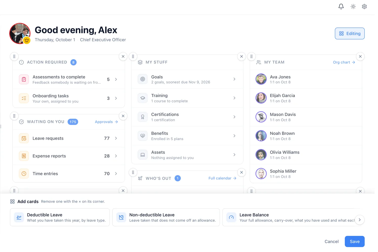Remove the Action Required card

[x=123, y=56]
